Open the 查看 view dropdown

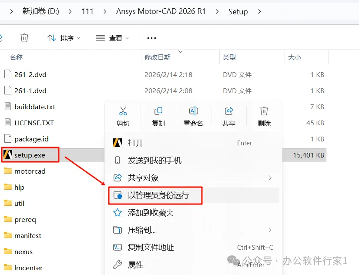(112, 38)
